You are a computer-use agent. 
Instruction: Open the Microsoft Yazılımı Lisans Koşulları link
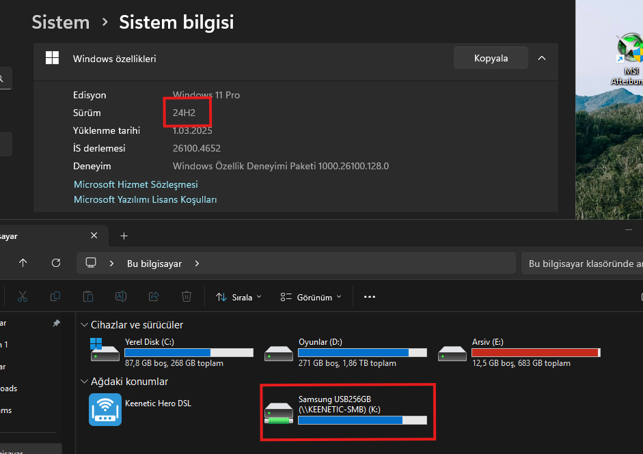click(x=145, y=199)
